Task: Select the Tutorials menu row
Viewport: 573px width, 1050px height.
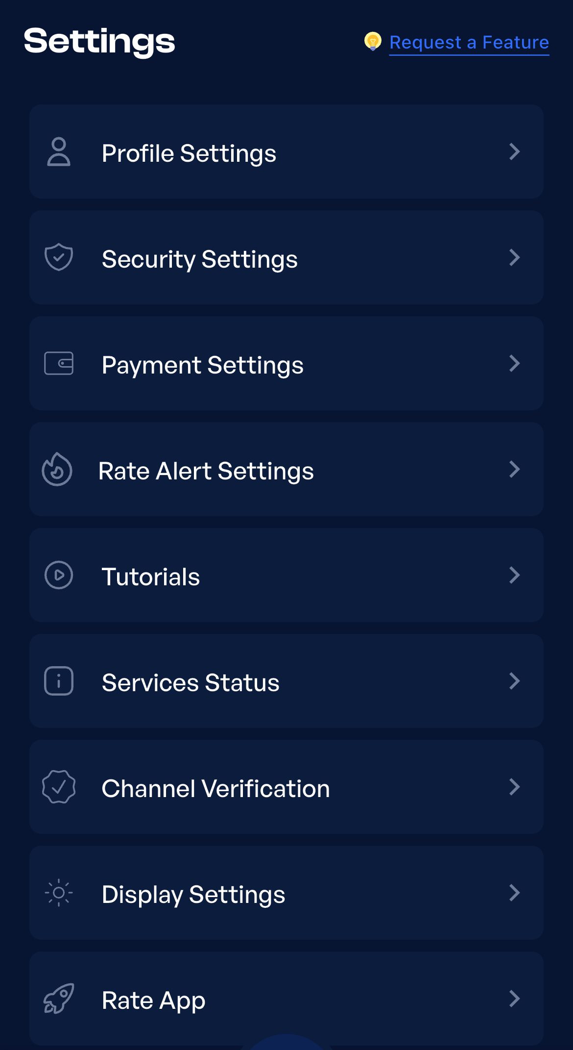Action: pos(286,575)
